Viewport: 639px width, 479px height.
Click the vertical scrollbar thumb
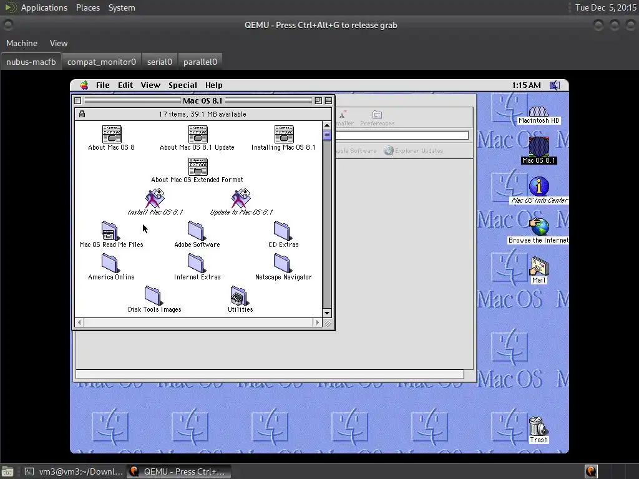click(327, 135)
